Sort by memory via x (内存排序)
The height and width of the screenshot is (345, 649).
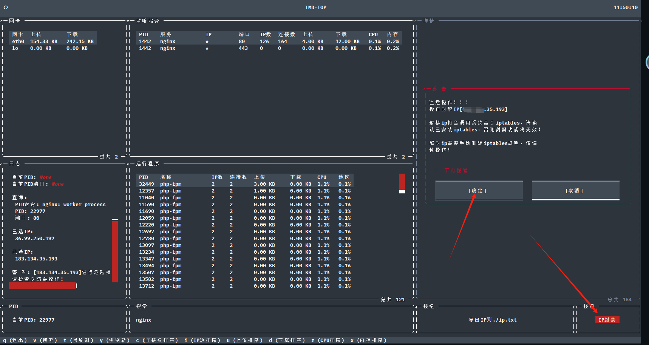click(x=368, y=340)
